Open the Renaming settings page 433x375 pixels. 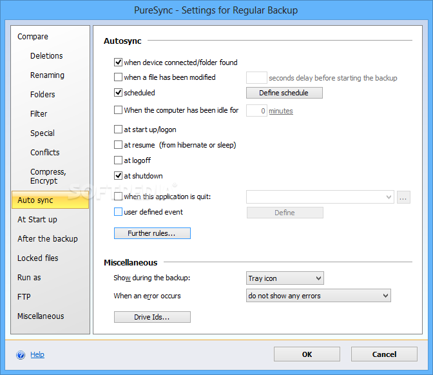click(x=47, y=75)
